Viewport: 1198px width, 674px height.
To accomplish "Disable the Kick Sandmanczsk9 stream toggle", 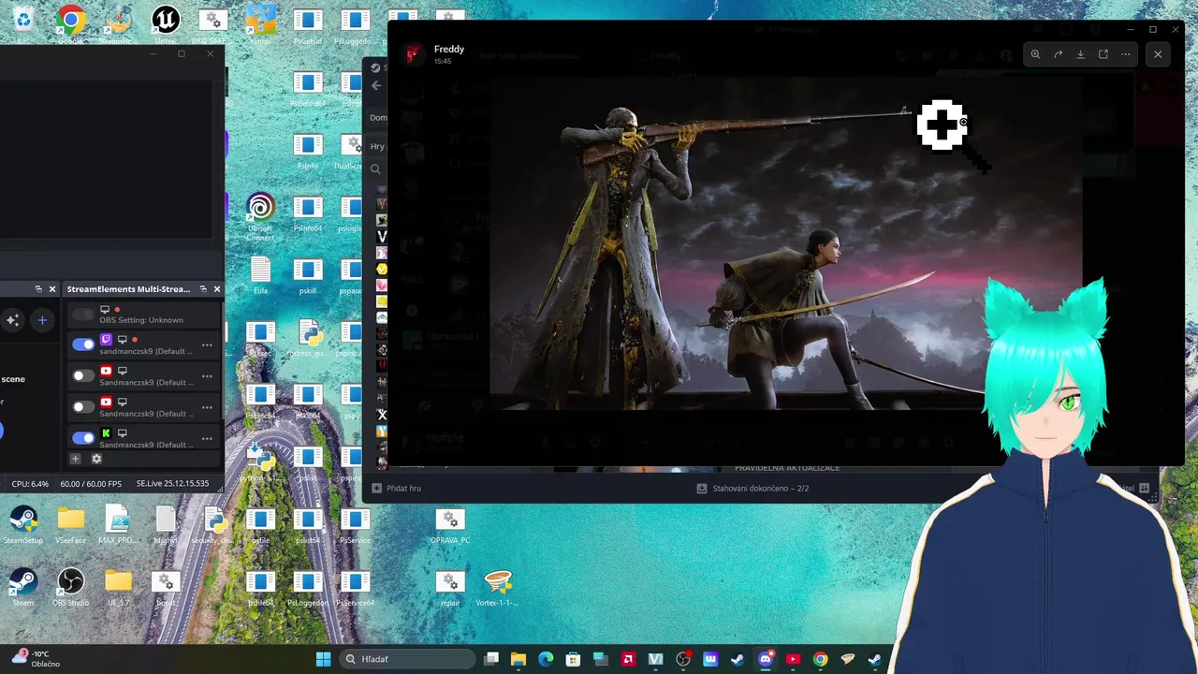I will point(83,438).
